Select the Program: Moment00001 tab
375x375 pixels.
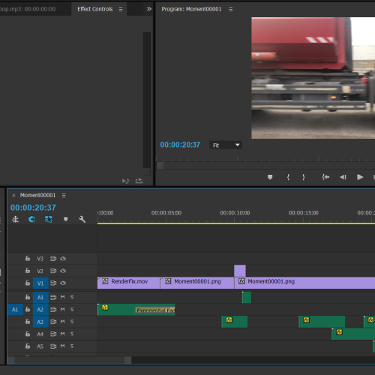tap(191, 9)
